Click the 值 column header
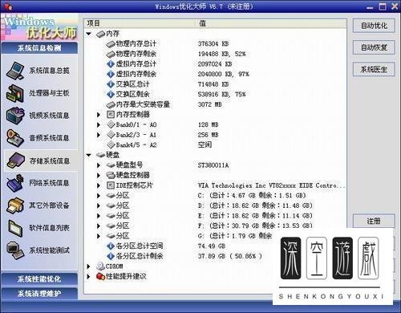The height and width of the screenshot is (313, 401). pos(271,23)
